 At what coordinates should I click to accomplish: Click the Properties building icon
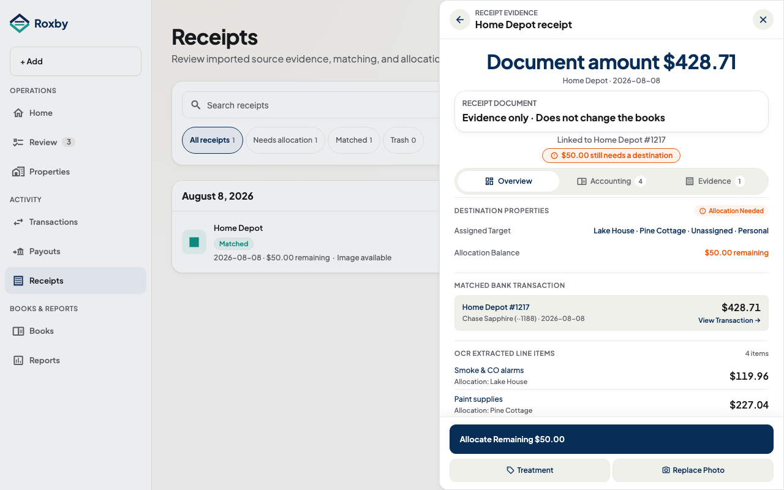[18, 171]
